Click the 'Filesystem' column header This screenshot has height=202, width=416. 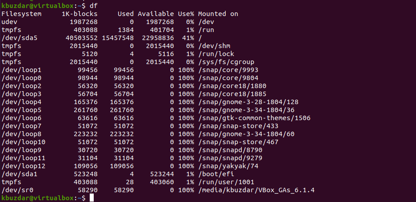coord(21,14)
